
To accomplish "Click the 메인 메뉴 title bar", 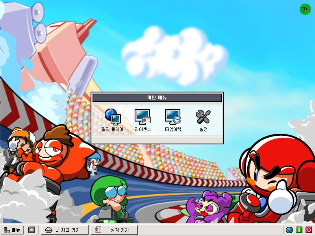I will pyautogui.click(x=157, y=98).
